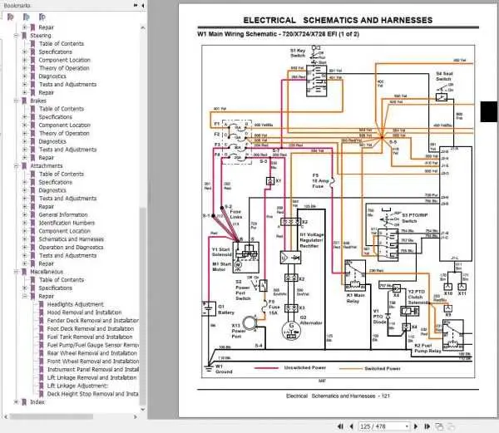Click the bookmarks scrollbar up arrow
This screenshot has width=499, height=433.
click(143, 27)
